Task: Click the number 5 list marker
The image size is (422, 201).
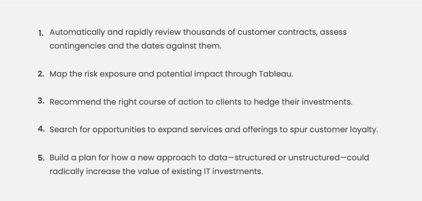Action: click(41, 158)
